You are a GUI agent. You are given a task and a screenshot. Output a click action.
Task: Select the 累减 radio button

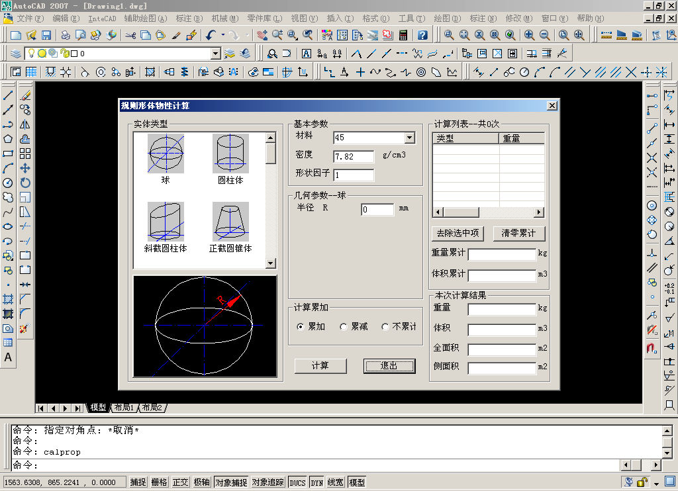[343, 327]
